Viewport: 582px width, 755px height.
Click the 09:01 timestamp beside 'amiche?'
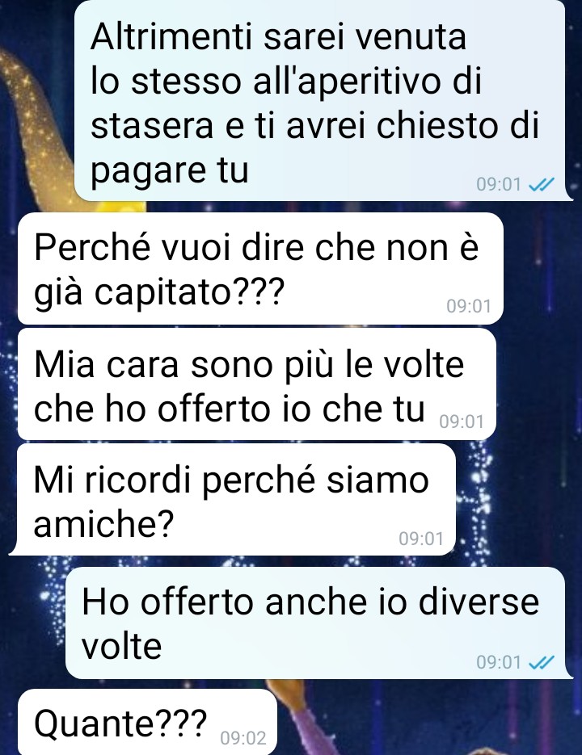(421, 539)
